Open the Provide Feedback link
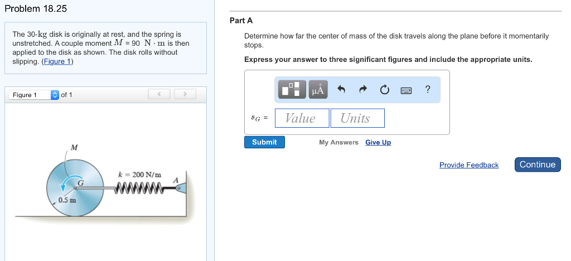571x261 pixels. click(469, 165)
